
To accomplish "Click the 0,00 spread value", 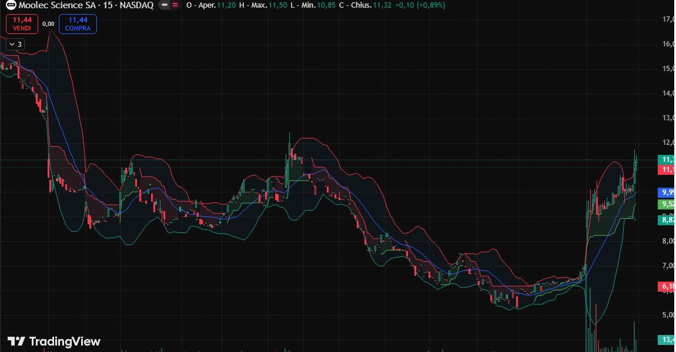I will coord(48,24).
